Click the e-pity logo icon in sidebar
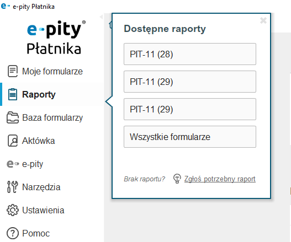The width and height of the screenshot is (291, 242). click(x=13, y=164)
